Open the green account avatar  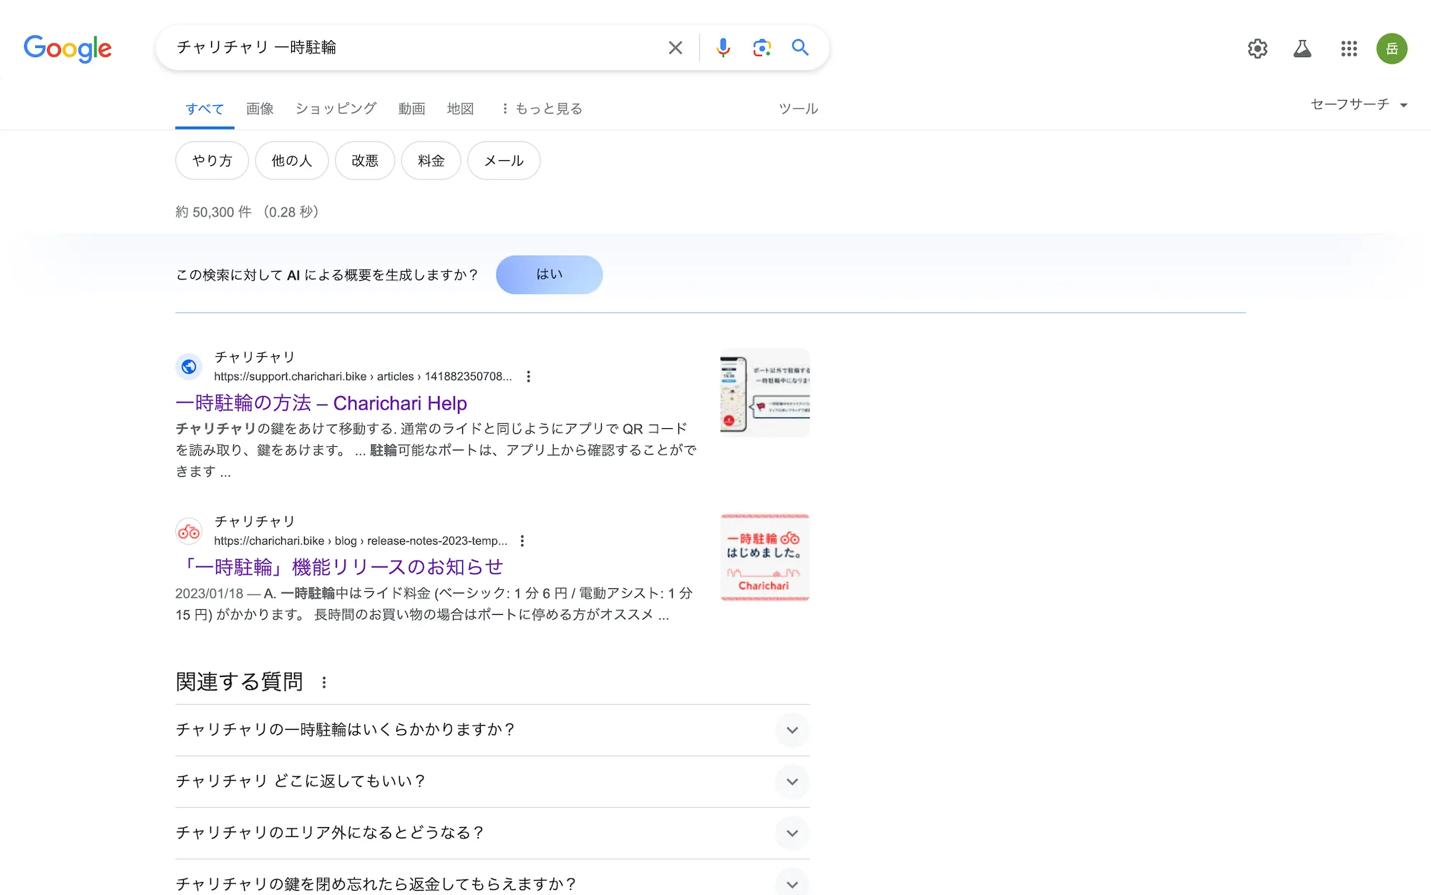[x=1392, y=49]
